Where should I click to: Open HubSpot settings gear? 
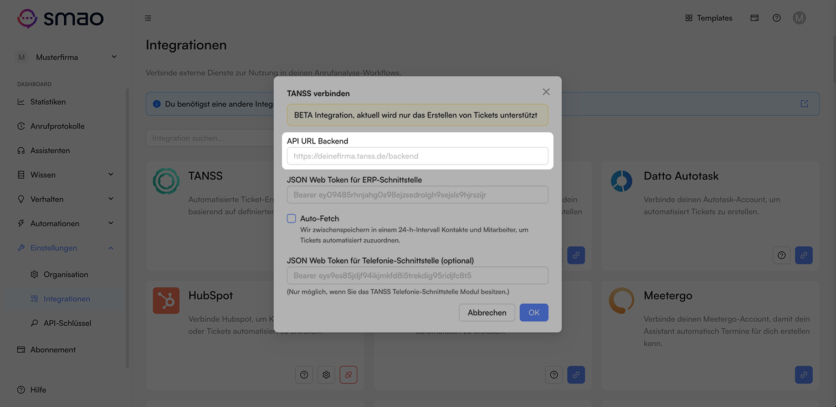pos(326,375)
